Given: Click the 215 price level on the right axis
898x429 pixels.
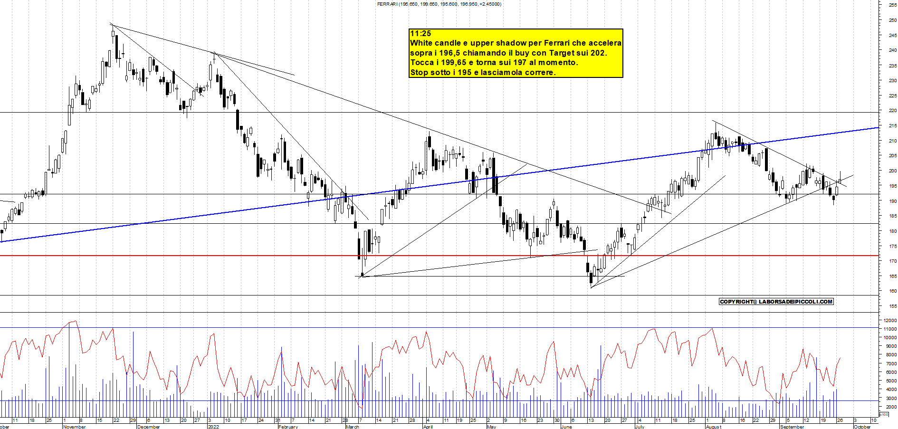Looking at the screenshot, I should click(x=892, y=125).
